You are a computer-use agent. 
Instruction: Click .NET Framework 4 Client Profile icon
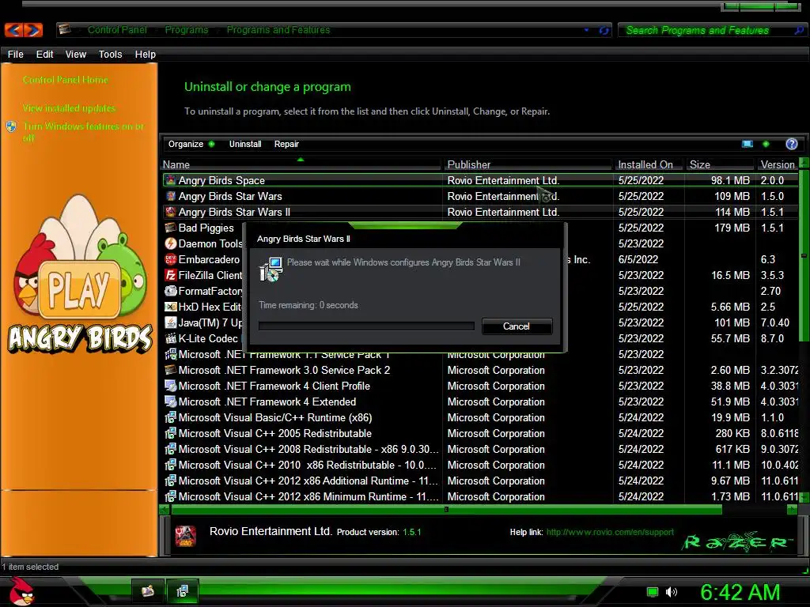click(171, 386)
